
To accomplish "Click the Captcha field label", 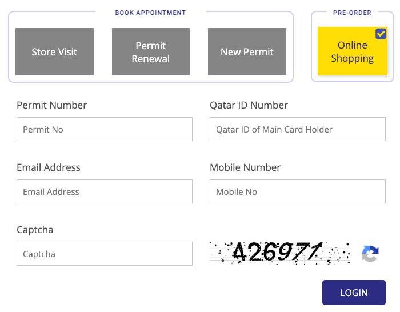I will pyautogui.click(x=35, y=230).
